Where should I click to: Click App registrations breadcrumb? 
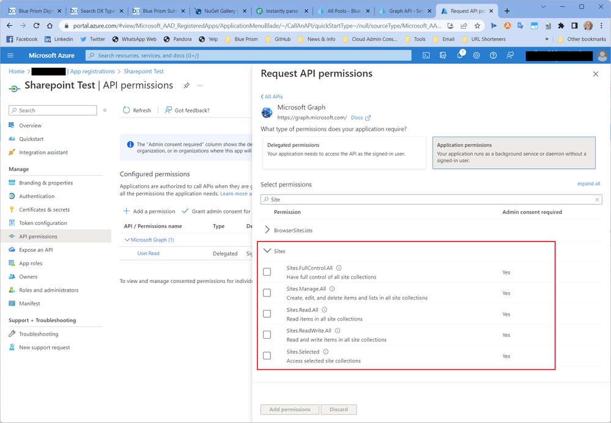point(92,72)
